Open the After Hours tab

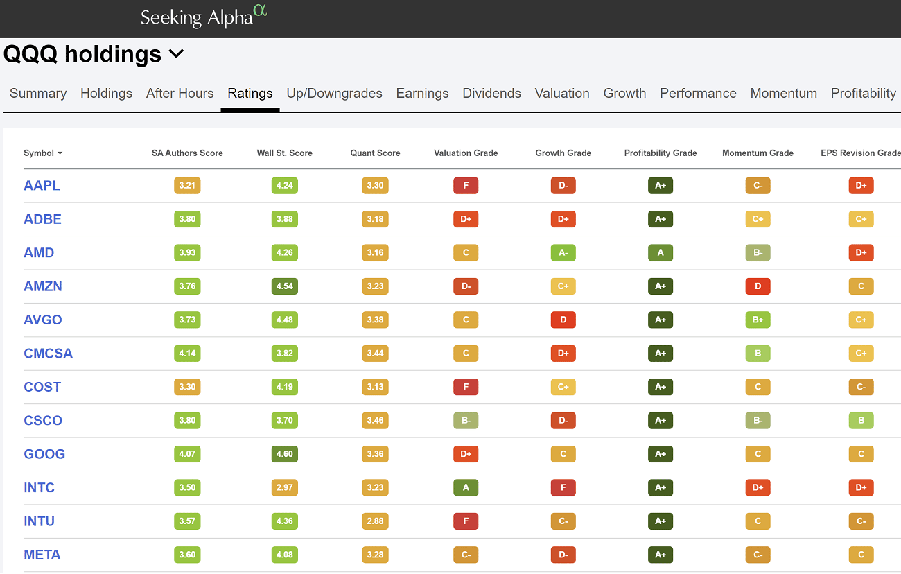[180, 93]
